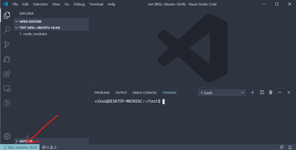Screen dimensions: 296x150
Task: Switch to the Output tab
Action: [121, 93]
